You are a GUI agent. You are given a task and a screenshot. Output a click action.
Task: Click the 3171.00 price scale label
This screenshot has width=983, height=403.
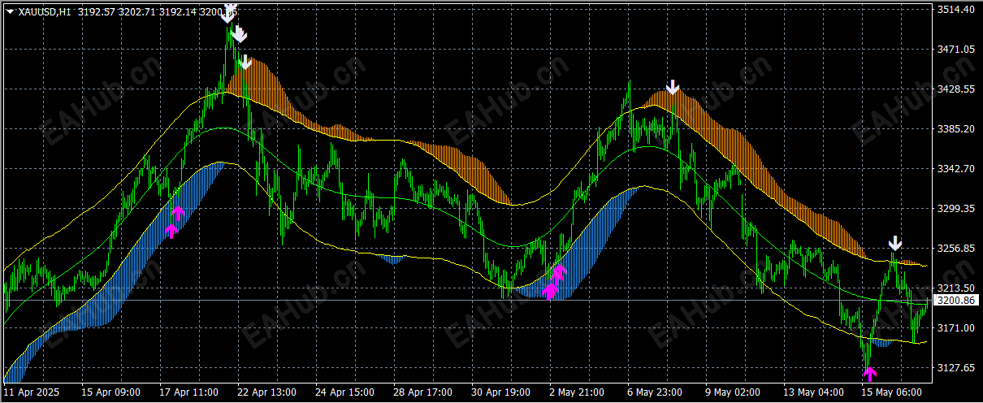pyautogui.click(x=955, y=328)
